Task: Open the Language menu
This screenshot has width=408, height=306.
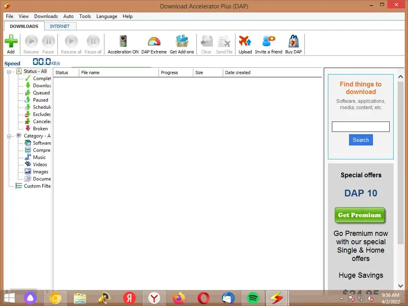Action: tap(107, 16)
